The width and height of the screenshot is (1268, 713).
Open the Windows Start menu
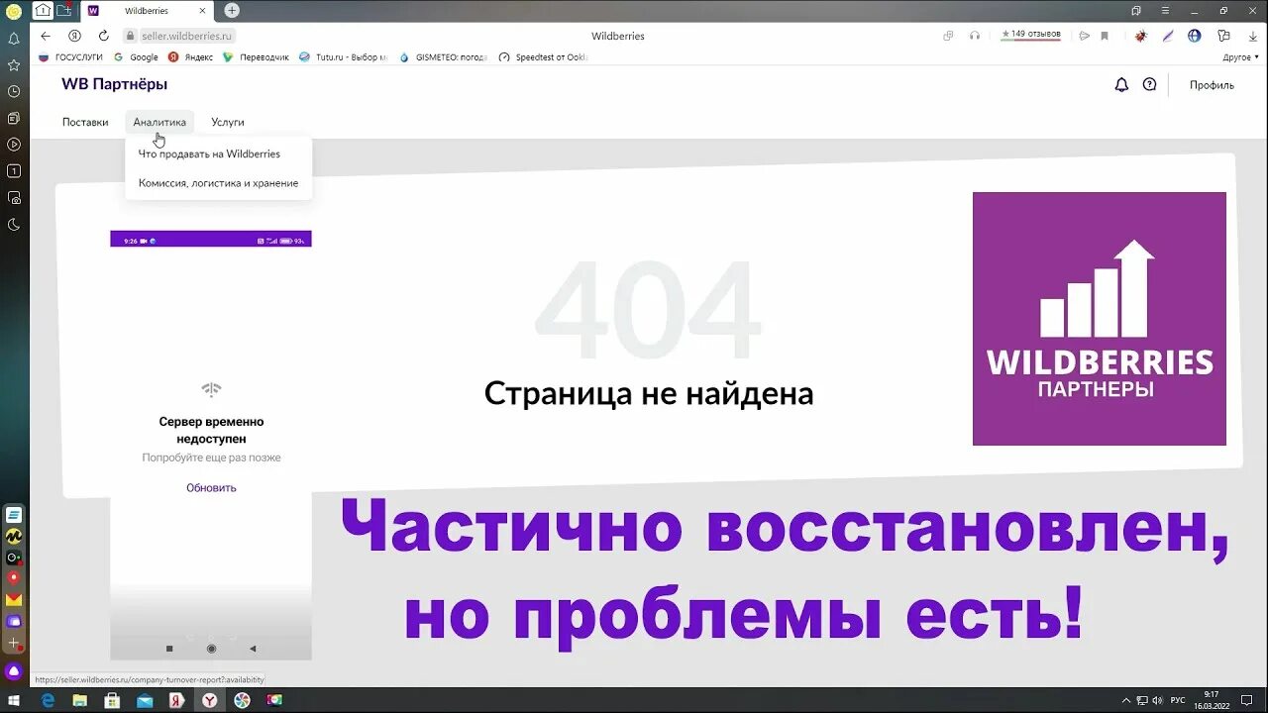14,700
